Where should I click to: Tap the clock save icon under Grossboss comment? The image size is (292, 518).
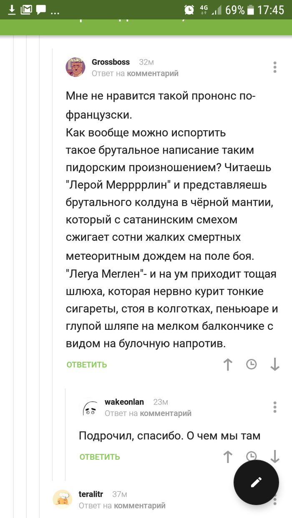click(x=252, y=365)
